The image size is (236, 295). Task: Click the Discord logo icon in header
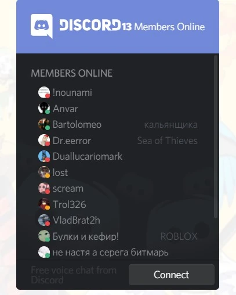[x=42, y=26]
